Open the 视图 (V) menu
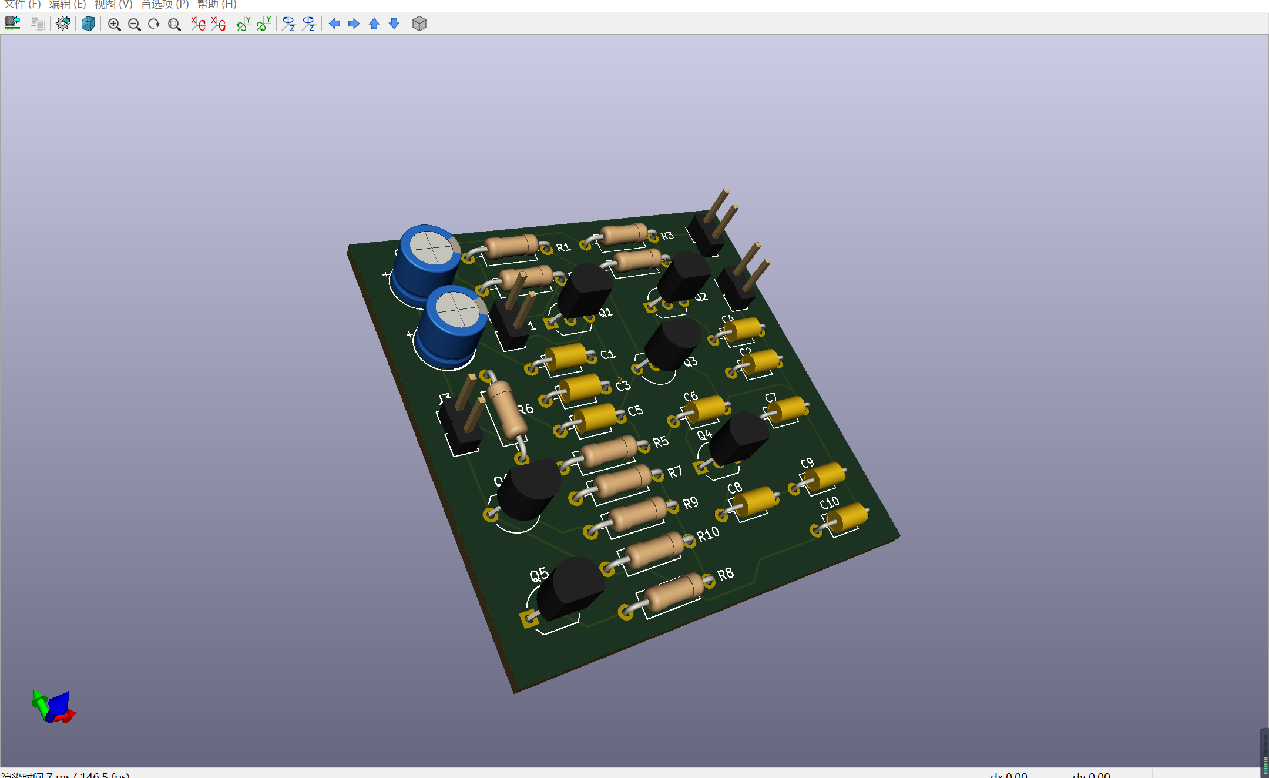 coord(113,5)
